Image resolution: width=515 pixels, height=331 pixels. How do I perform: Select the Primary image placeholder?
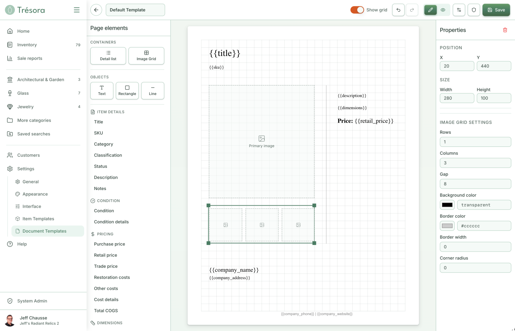click(x=262, y=142)
